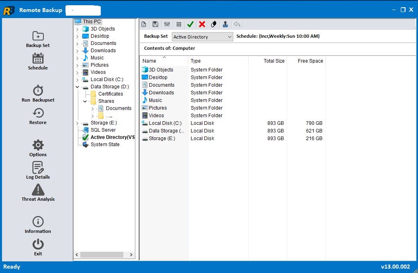Select Videos in the contents list
This screenshot has width=418, height=273.
(156, 116)
